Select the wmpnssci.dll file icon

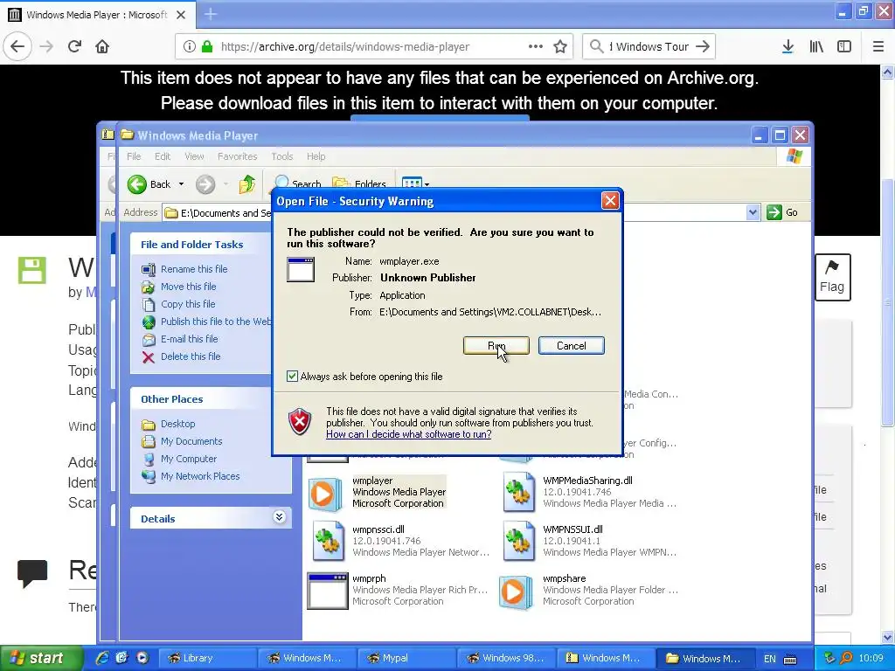[329, 541]
